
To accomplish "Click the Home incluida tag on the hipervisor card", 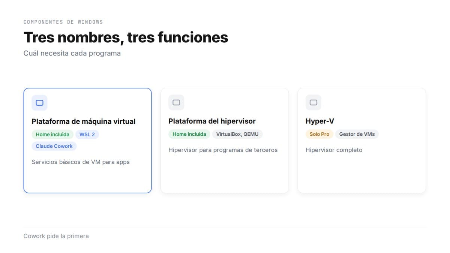I will (189, 134).
